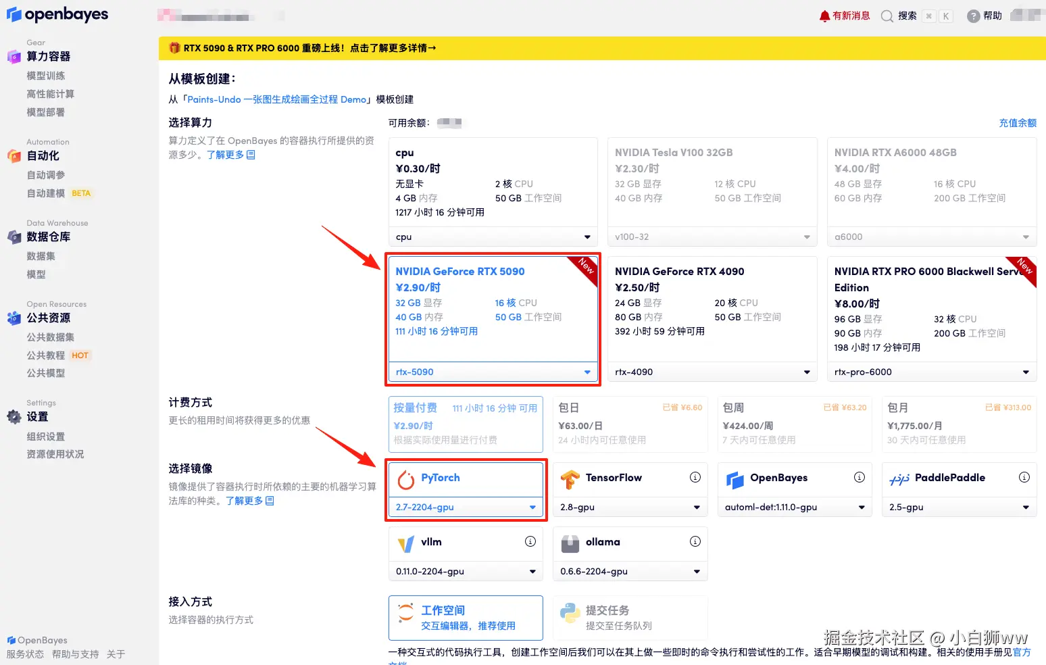Show info for ollama image
1046x665 pixels.
tap(695, 541)
